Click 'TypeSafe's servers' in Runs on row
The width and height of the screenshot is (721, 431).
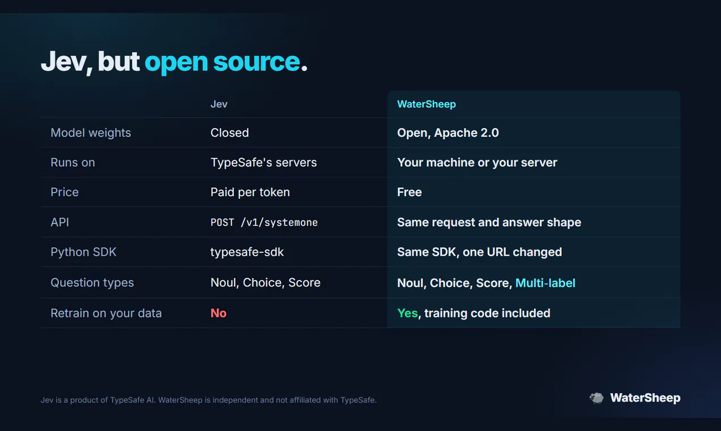click(263, 162)
